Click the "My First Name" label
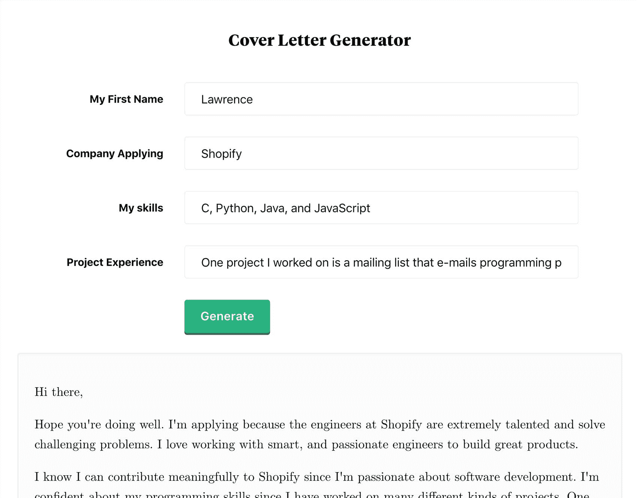 point(126,99)
